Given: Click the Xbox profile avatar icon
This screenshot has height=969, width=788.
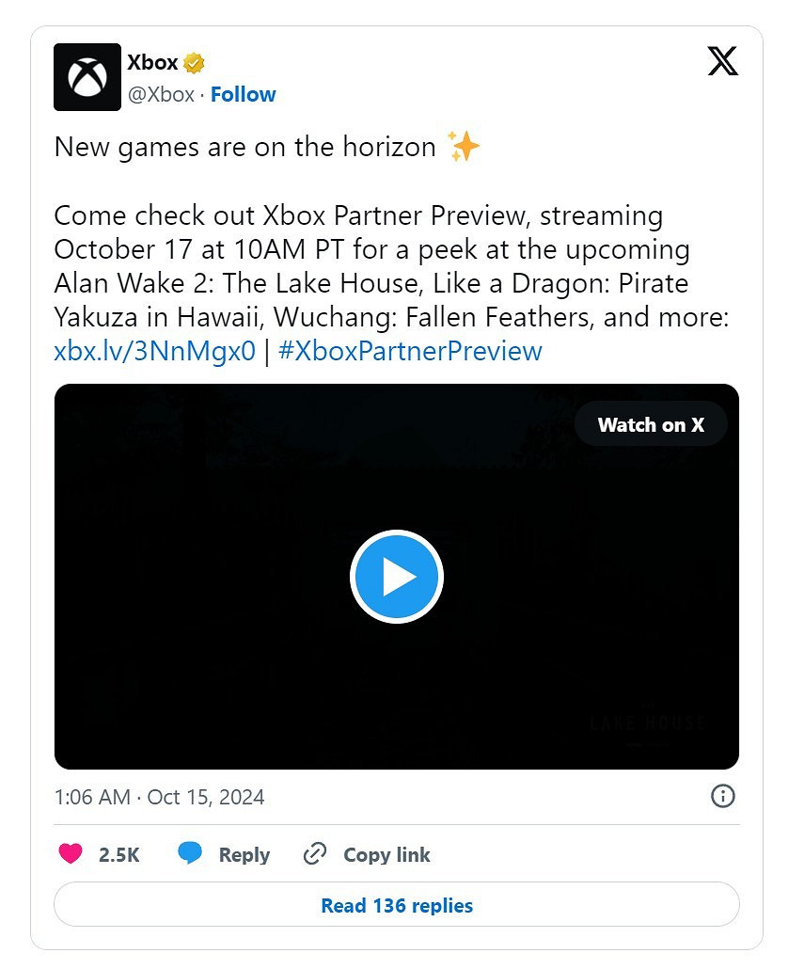Looking at the screenshot, I should [x=87, y=76].
